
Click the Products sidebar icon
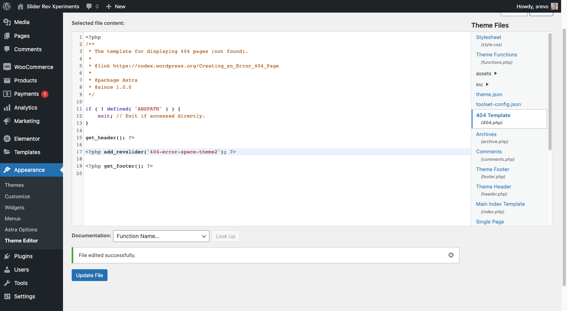coord(7,80)
